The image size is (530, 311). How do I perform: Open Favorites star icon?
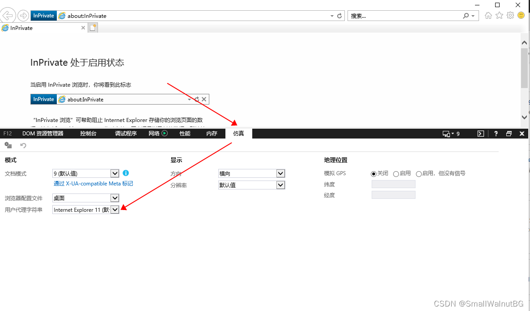[x=499, y=15]
